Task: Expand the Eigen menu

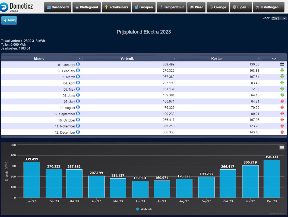Action: [241, 7]
